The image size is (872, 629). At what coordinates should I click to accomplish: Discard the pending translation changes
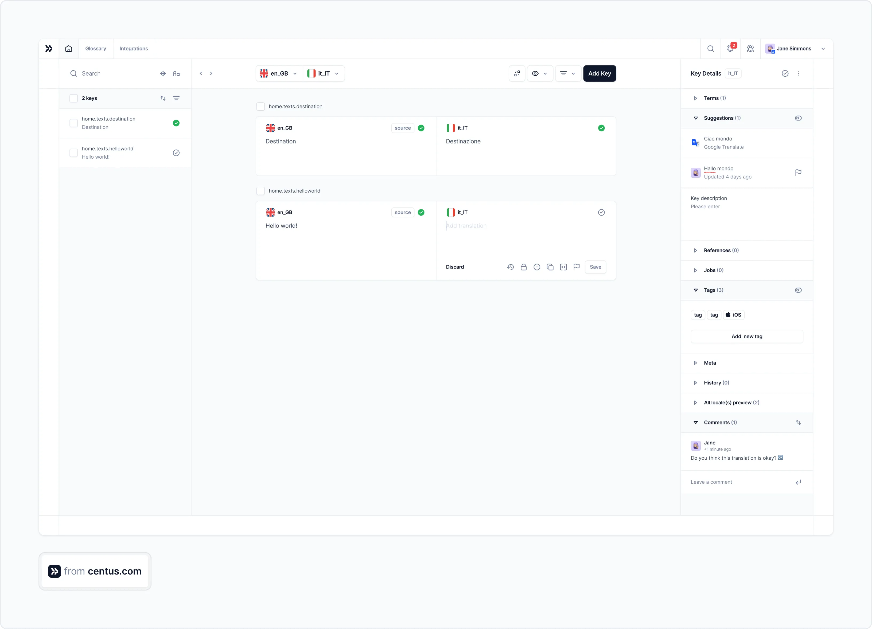[455, 267]
